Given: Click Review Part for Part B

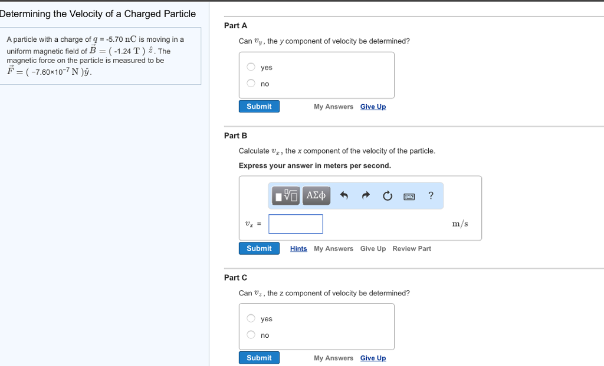Looking at the screenshot, I should (x=412, y=248).
